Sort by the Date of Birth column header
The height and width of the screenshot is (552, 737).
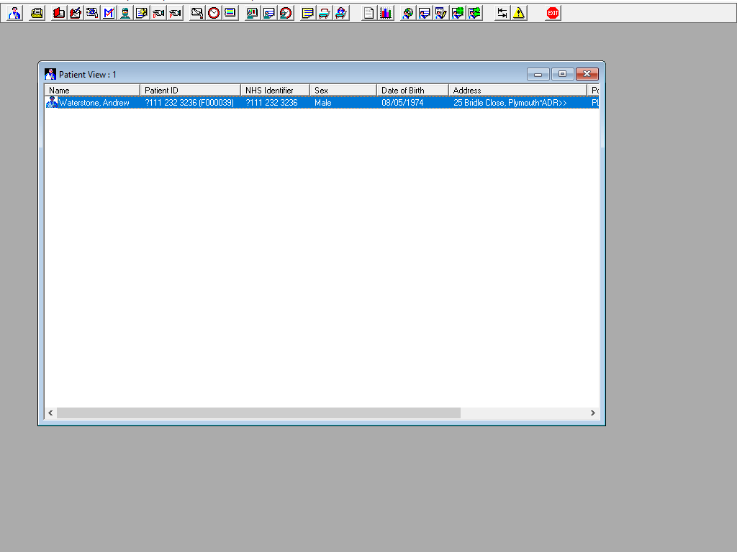[412, 90]
